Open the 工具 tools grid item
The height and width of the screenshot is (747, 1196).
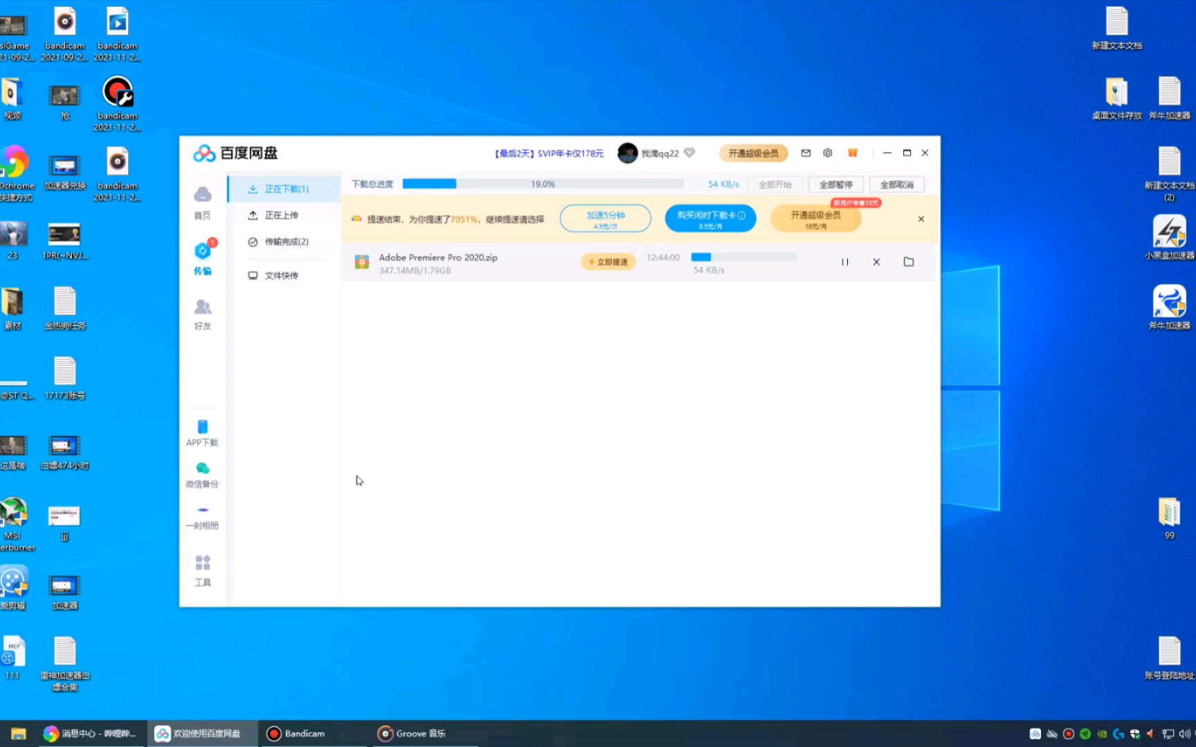[x=202, y=571]
